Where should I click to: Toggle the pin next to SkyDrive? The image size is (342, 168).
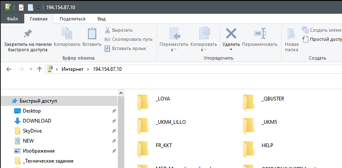click(114, 131)
